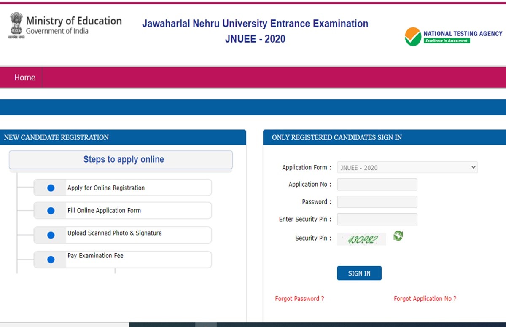Open the Home menu item
The width and height of the screenshot is (506, 327).
click(x=25, y=78)
